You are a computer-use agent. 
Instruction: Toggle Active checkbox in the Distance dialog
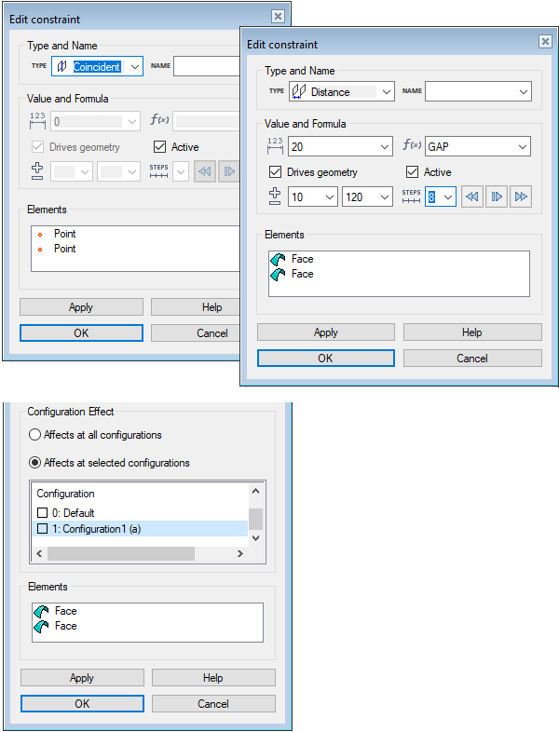413,172
